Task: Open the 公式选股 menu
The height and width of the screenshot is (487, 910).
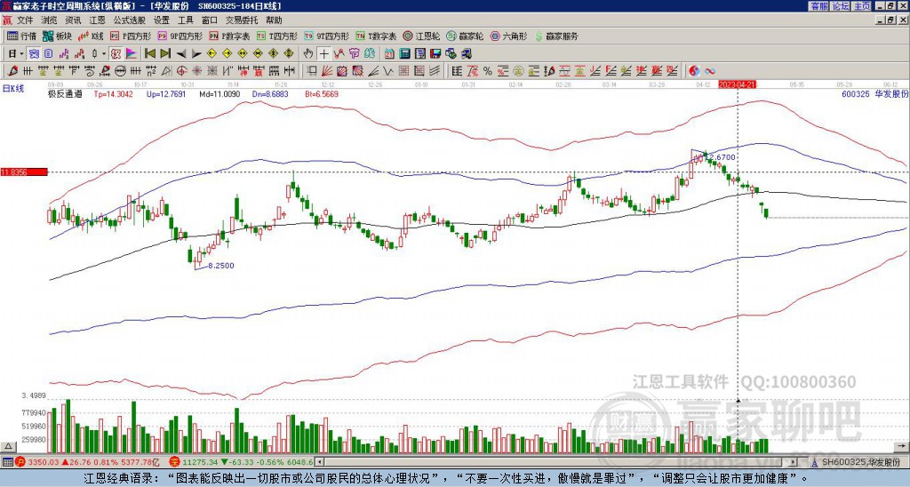Action: pos(130,20)
